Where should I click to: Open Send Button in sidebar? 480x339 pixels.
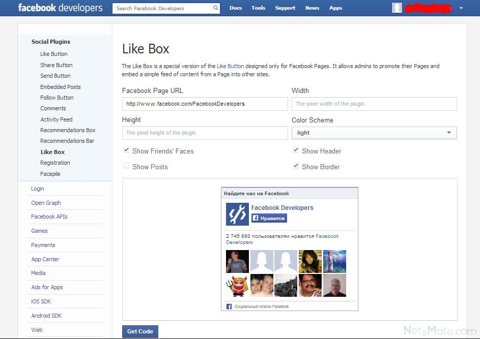(x=55, y=76)
